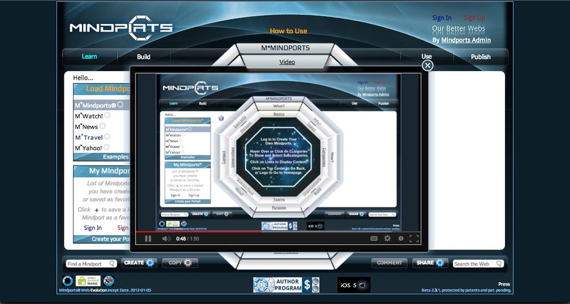
Task: Select the M*Watch! radio button
Action: tap(107, 116)
